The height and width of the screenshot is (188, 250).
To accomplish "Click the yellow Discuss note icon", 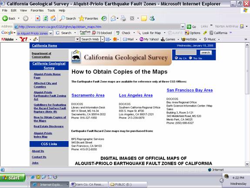I will 144,19.
